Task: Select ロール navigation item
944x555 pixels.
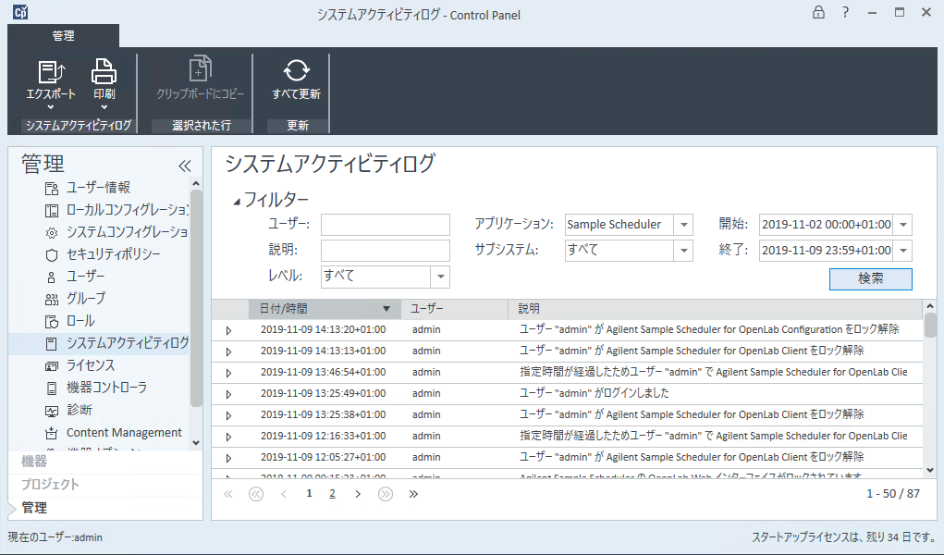Action: tap(70, 321)
